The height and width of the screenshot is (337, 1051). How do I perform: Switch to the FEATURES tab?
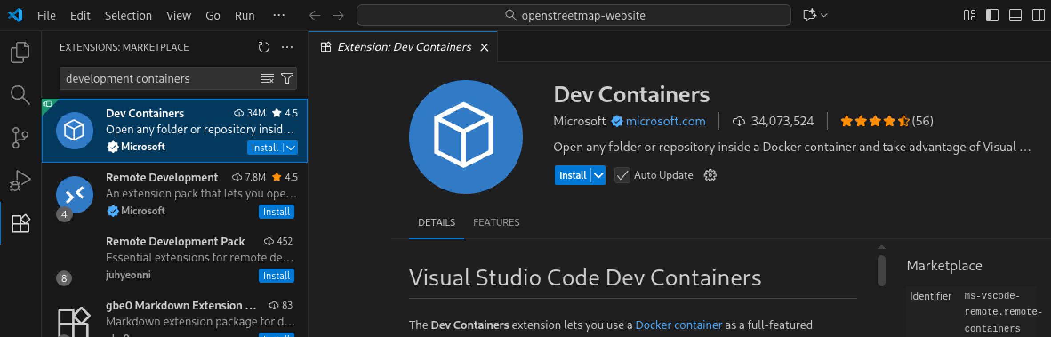pyautogui.click(x=496, y=222)
